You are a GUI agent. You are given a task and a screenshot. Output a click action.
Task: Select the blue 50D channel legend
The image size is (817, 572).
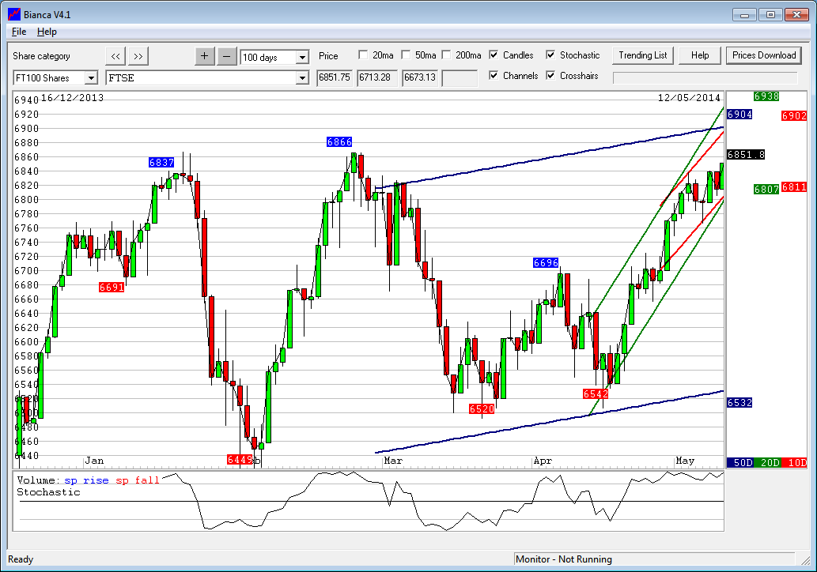(x=743, y=462)
